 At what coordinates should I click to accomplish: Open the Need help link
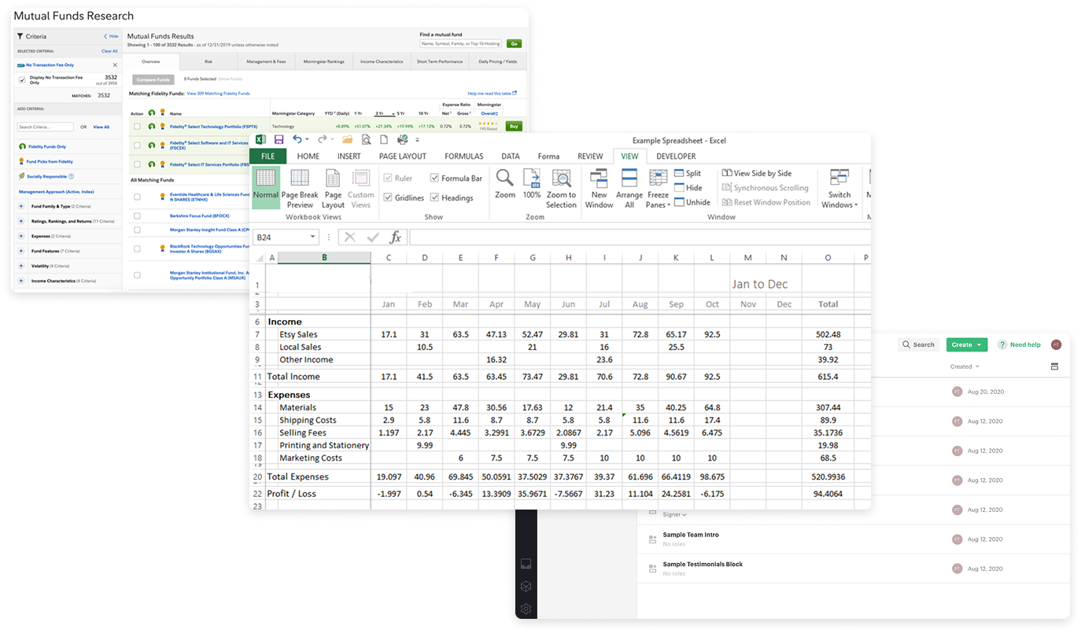(1020, 344)
